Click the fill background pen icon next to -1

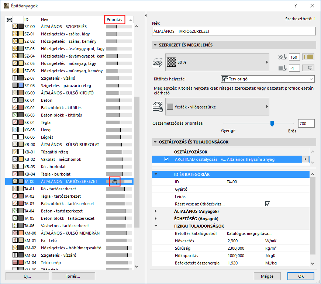(283, 68)
